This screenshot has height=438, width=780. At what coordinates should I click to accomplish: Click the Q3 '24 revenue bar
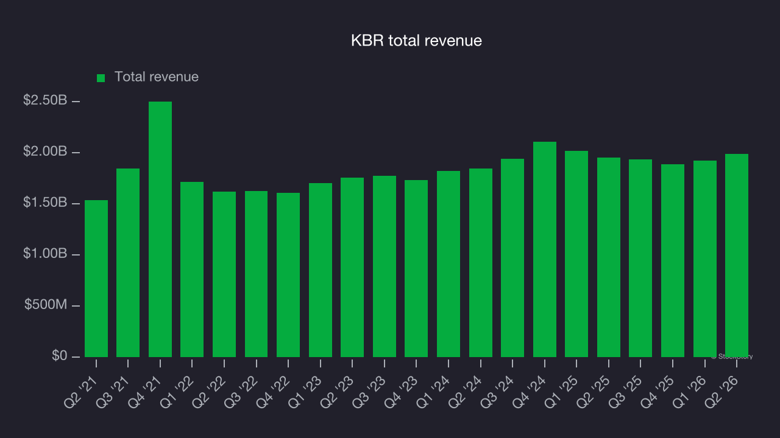(x=512, y=258)
